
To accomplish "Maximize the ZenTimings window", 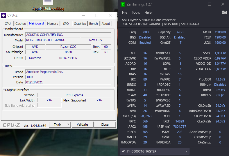I will tap(210, 4).
